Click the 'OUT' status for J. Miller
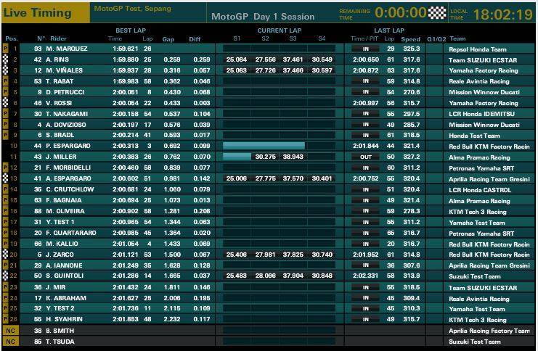 pyautogui.click(x=366, y=157)
